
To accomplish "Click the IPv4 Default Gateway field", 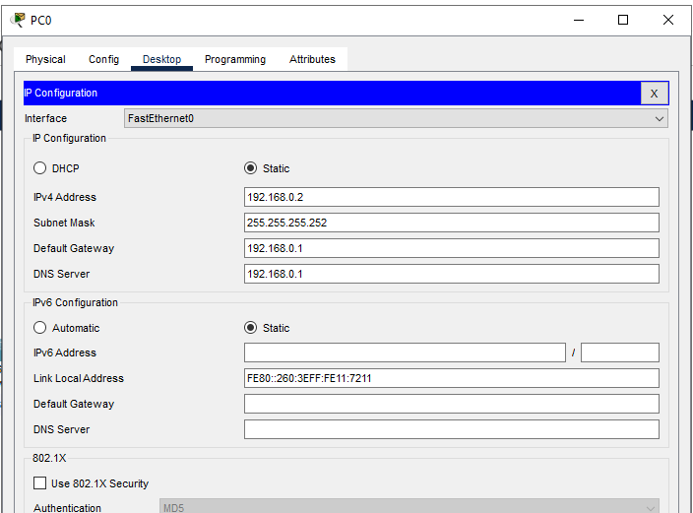I will 451,248.
